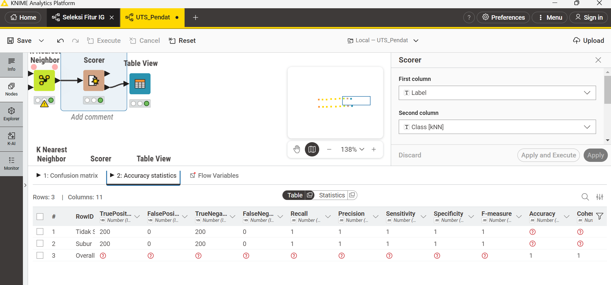The width and height of the screenshot is (611, 285).
Task: Expand the collapsed side panel arrow
Action: (x=25, y=185)
